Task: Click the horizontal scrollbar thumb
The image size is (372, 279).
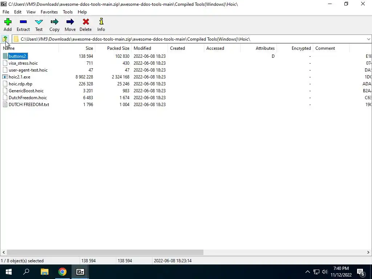Action: (105, 252)
